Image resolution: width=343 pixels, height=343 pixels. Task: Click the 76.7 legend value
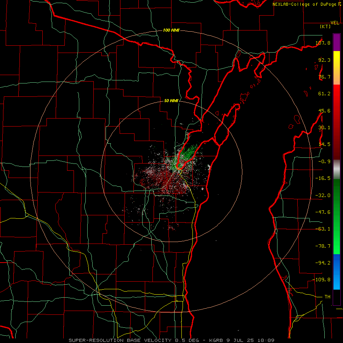(x=324, y=77)
